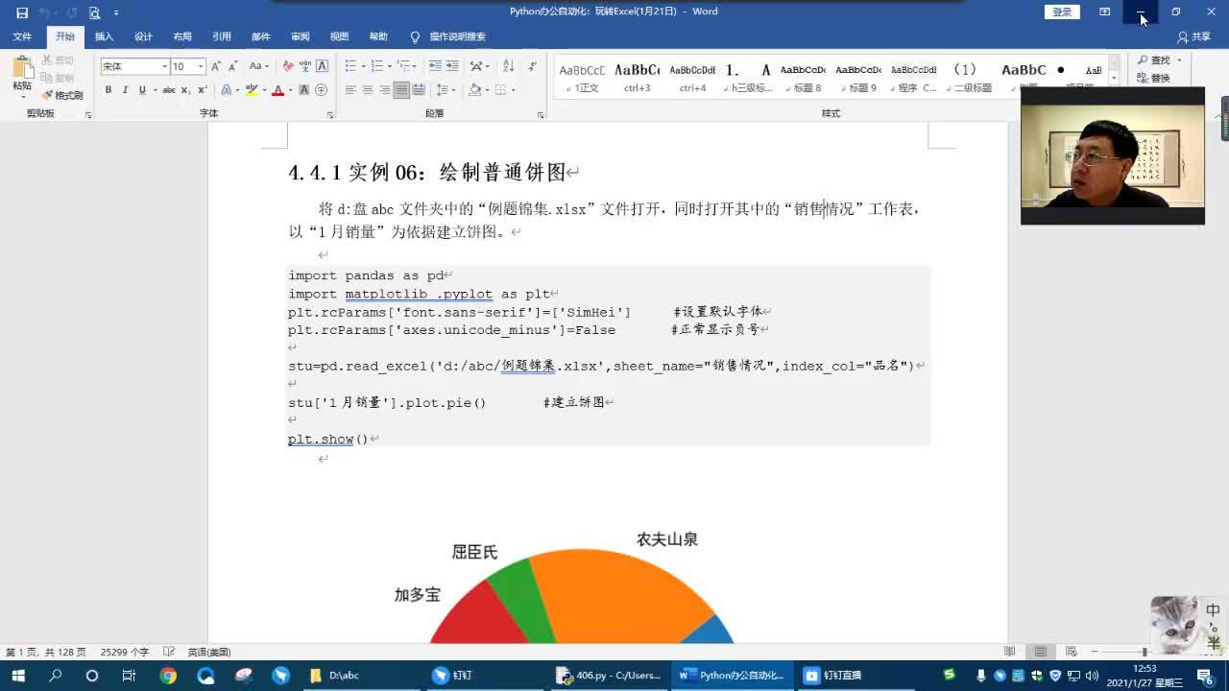
Task: Click the Text Effects icon
Action: coord(228,90)
